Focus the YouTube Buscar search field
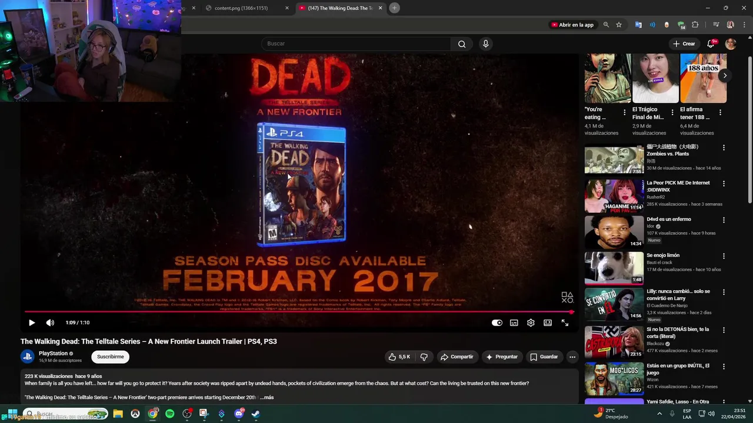This screenshot has width=753, height=423. [356, 43]
